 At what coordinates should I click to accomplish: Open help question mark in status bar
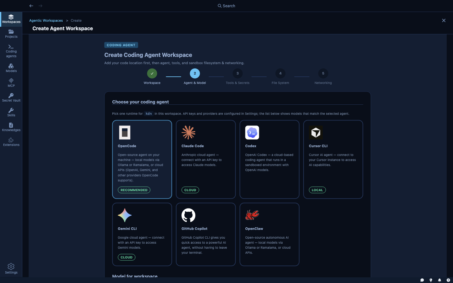[x=448, y=280]
